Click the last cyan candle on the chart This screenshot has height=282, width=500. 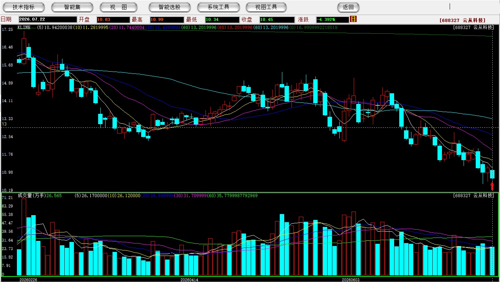click(492, 174)
